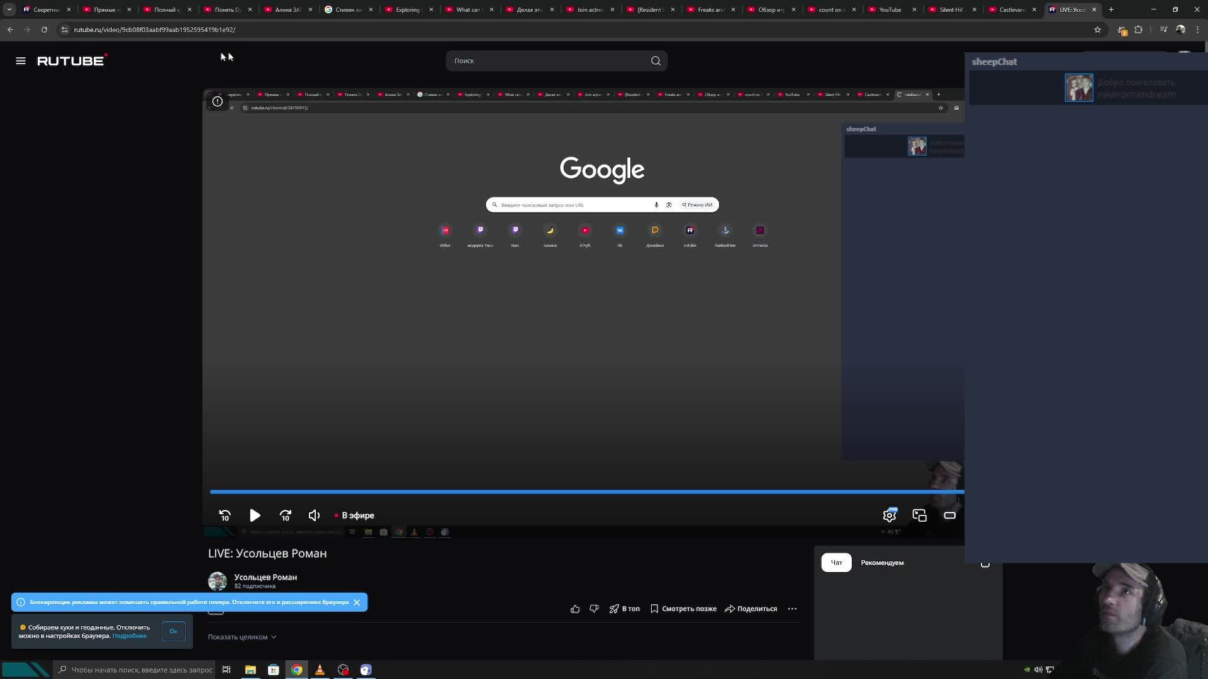Screen dimensions: 1208x679
Task: Click the В топ rocket button
Action: [624, 609]
